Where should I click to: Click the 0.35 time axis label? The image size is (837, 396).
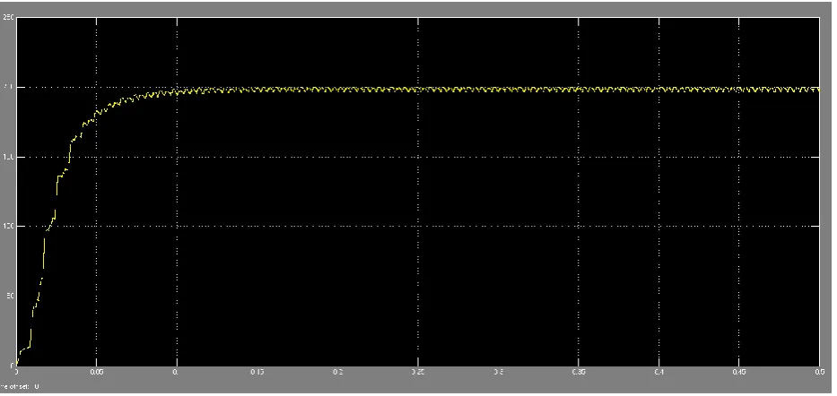click(579, 372)
